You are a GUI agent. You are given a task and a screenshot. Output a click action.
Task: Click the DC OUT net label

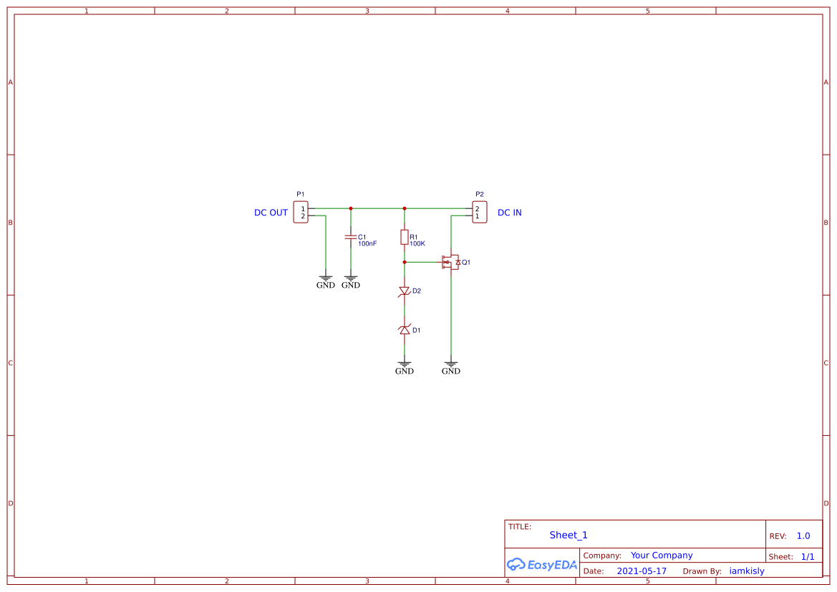click(270, 213)
